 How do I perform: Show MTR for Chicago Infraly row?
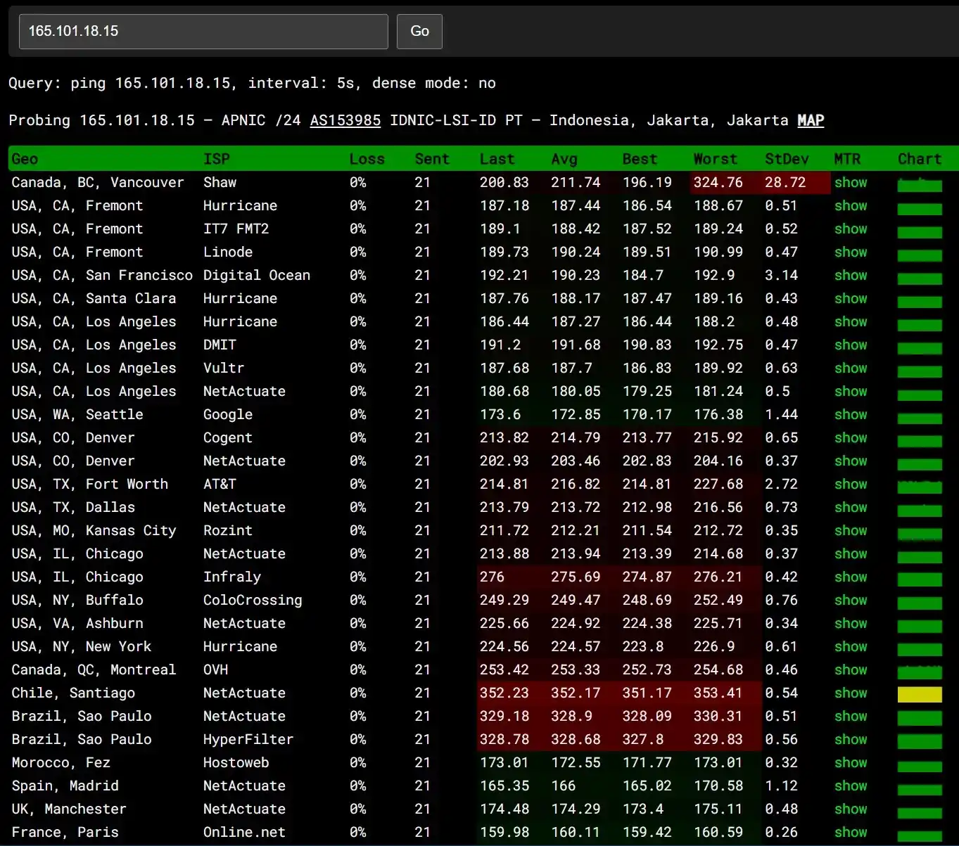[851, 577]
